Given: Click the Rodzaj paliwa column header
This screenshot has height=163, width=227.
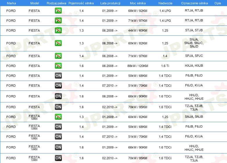Looking at the screenshot, I should click(x=56, y=3).
